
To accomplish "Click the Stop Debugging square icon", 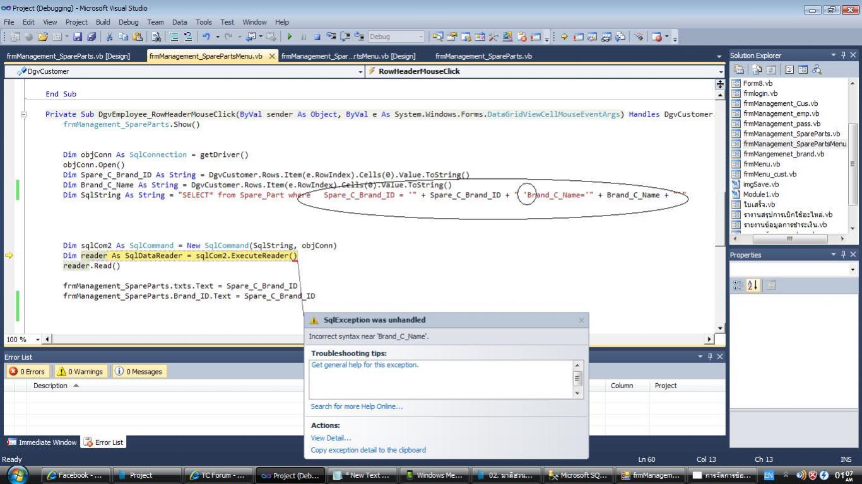I will pos(317,37).
